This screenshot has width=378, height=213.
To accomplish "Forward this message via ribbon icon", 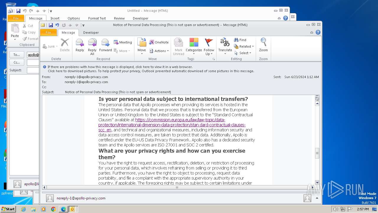I will (105, 46).
